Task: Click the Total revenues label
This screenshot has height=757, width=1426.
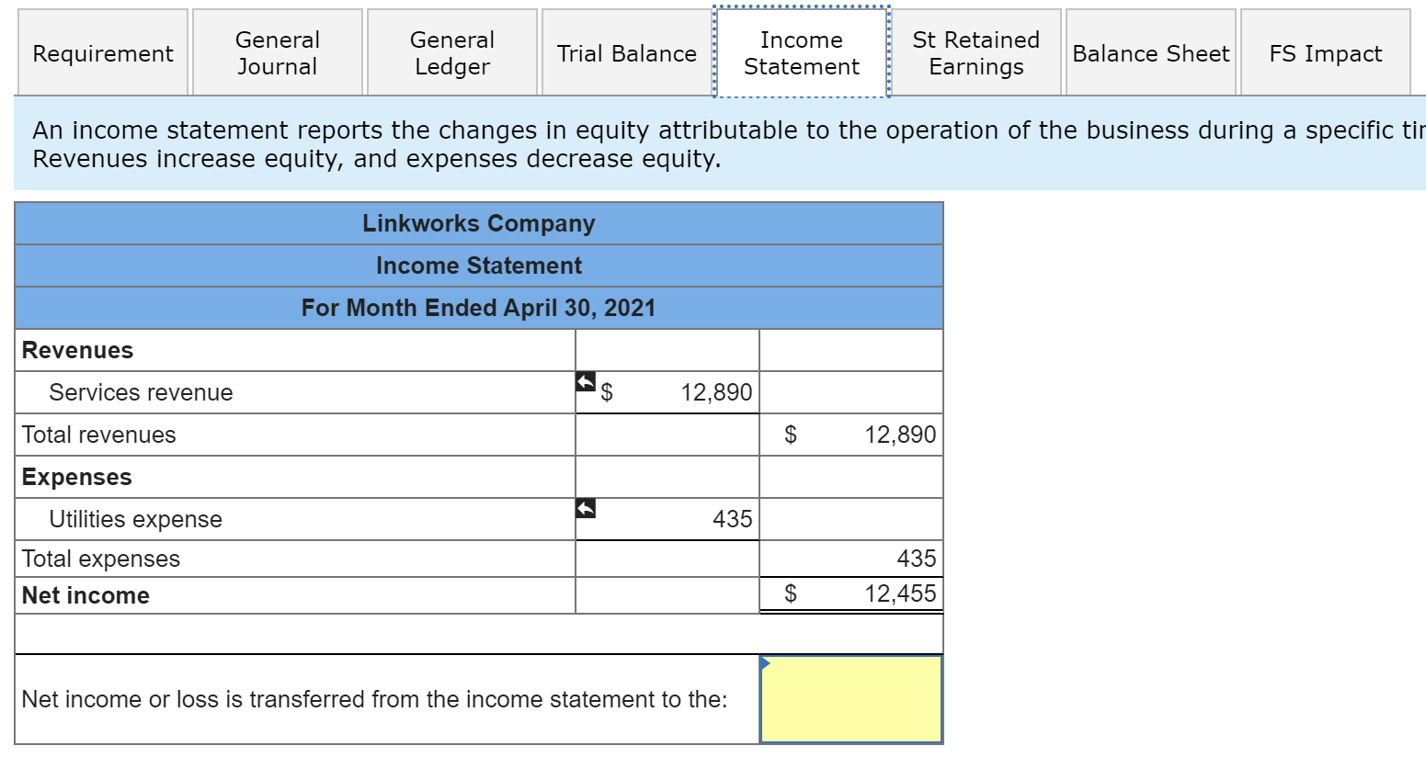Action: (x=98, y=435)
